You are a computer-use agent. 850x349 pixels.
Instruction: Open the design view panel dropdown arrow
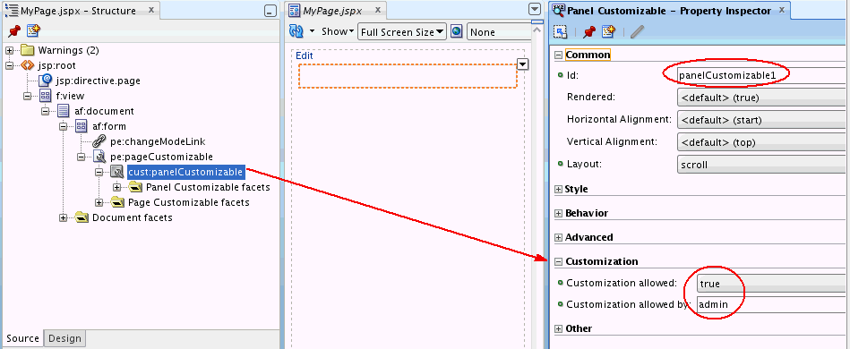click(x=522, y=64)
